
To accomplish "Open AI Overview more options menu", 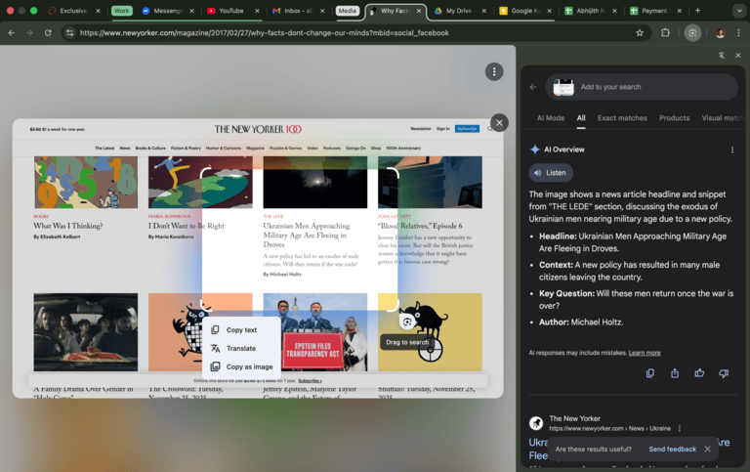I will [x=732, y=150].
